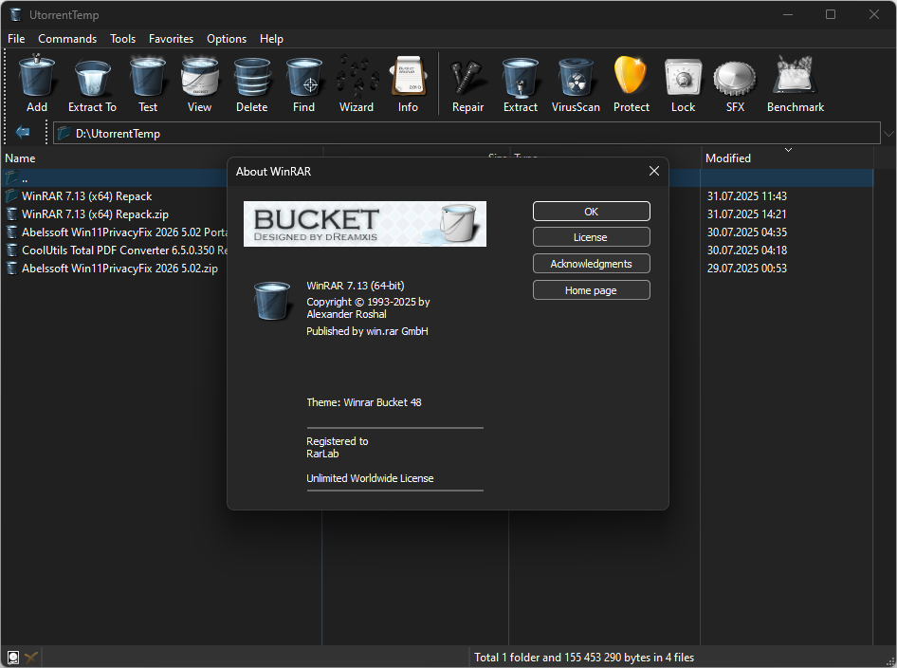Image resolution: width=897 pixels, height=668 pixels.
Task: Confirm the About dialog with OK
Action: coord(592,212)
